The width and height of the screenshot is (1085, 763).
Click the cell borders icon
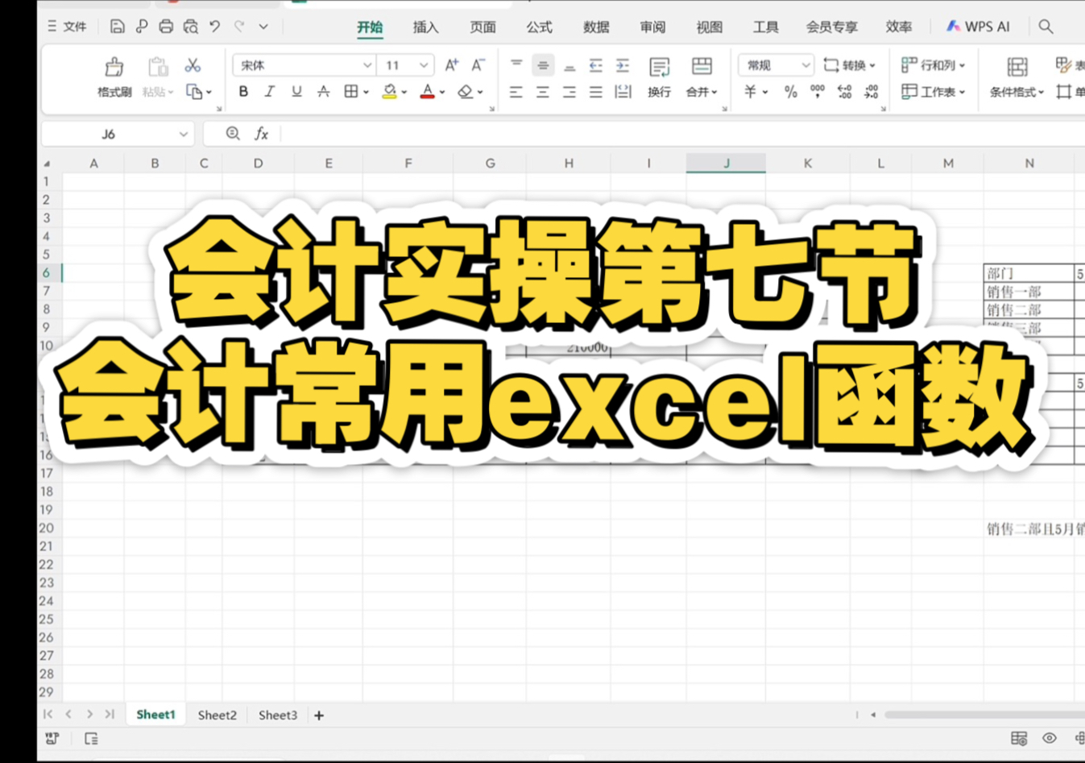(x=351, y=92)
